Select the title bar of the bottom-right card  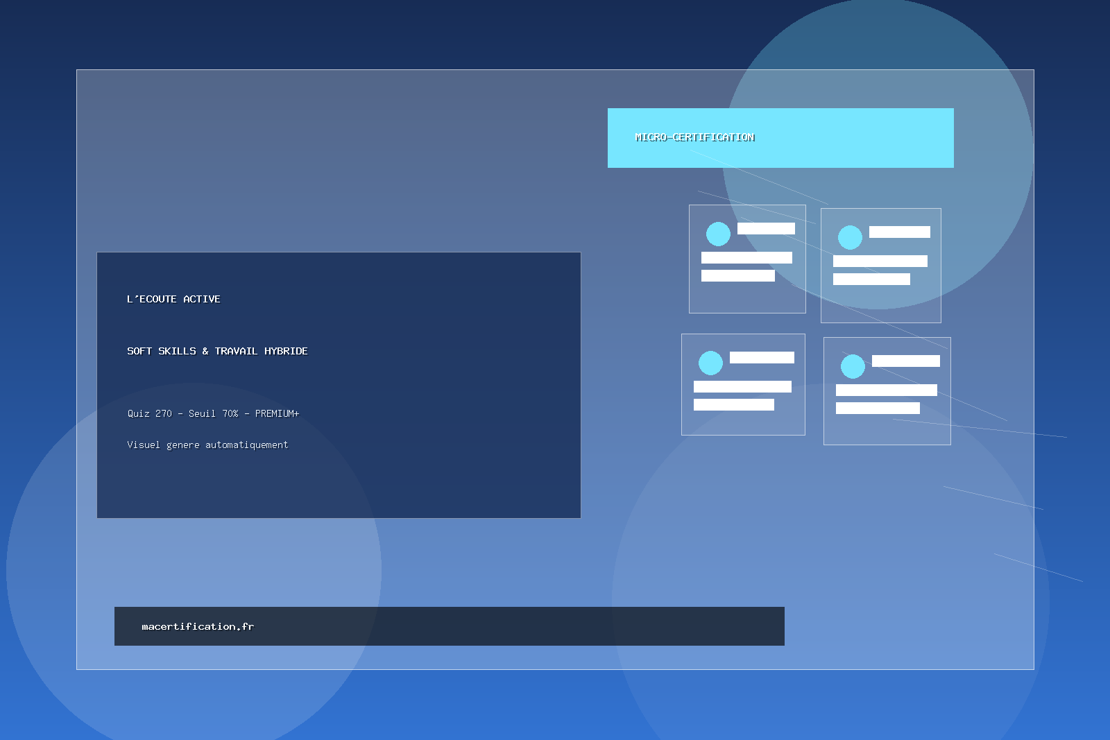pyautogui.click(x=905, y=361)
